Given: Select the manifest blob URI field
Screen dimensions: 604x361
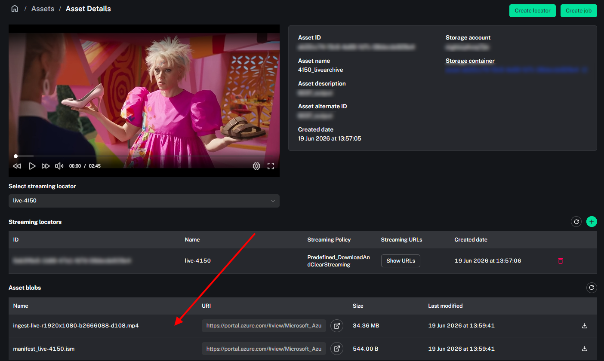Looking at the screenshot, I should (x=264, y=349).
